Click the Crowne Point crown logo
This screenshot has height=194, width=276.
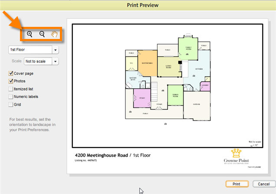236,153
